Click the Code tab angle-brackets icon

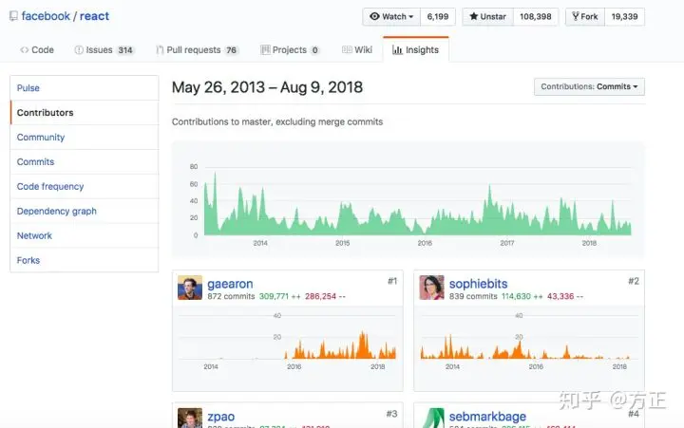coord(25,50)
